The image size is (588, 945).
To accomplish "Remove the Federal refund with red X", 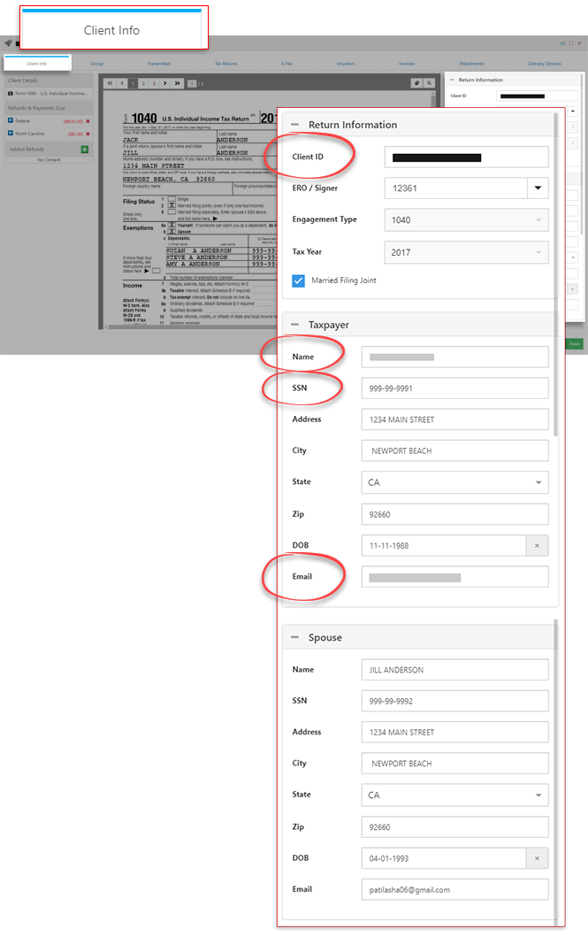I will pos(88,121).
